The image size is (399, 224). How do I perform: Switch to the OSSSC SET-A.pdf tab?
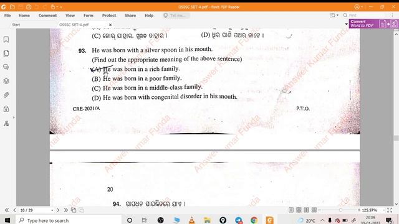coord(74,25)
